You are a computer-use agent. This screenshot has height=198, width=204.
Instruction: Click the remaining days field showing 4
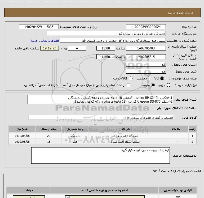click(77, 48)
